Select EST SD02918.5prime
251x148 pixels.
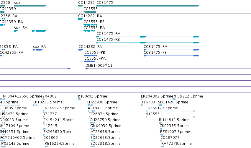(106, 144)
